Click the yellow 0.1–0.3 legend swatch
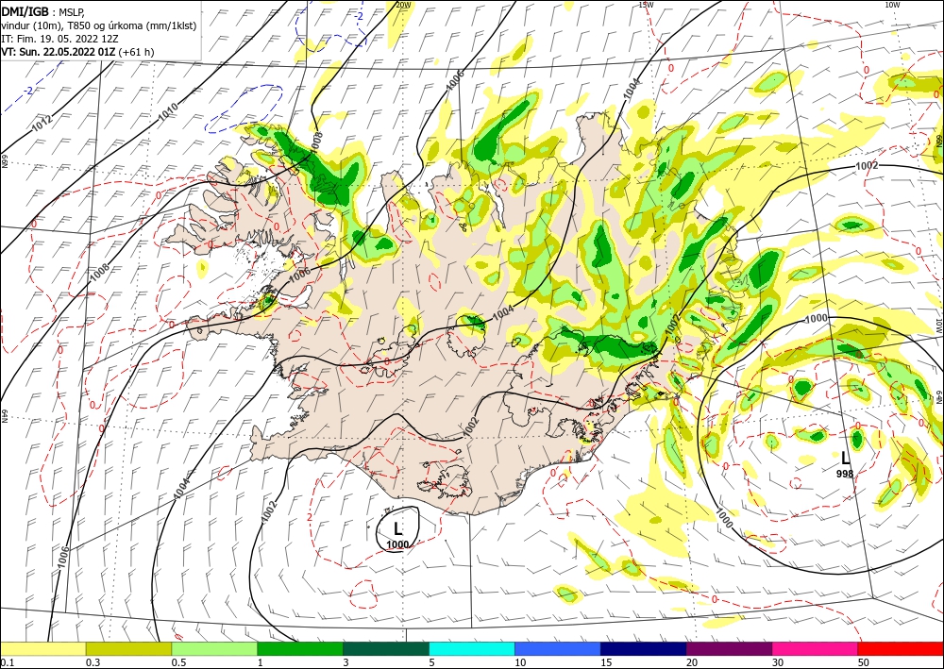Viewport: 944px width, 669px height. pyautogui.click(x=42, y=648)
